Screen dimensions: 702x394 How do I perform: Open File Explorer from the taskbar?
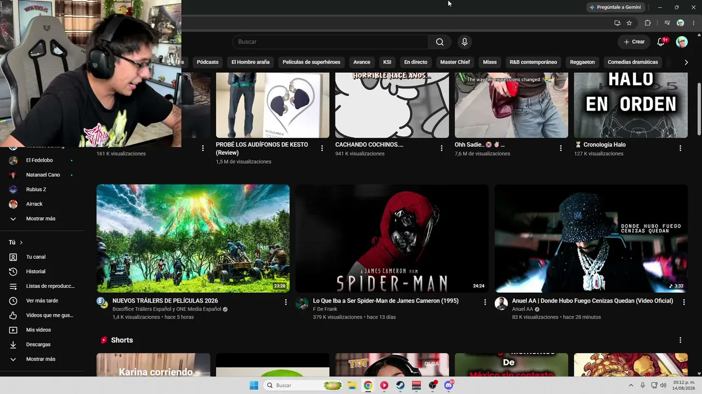pyautogui.click(x=352, y=385)
